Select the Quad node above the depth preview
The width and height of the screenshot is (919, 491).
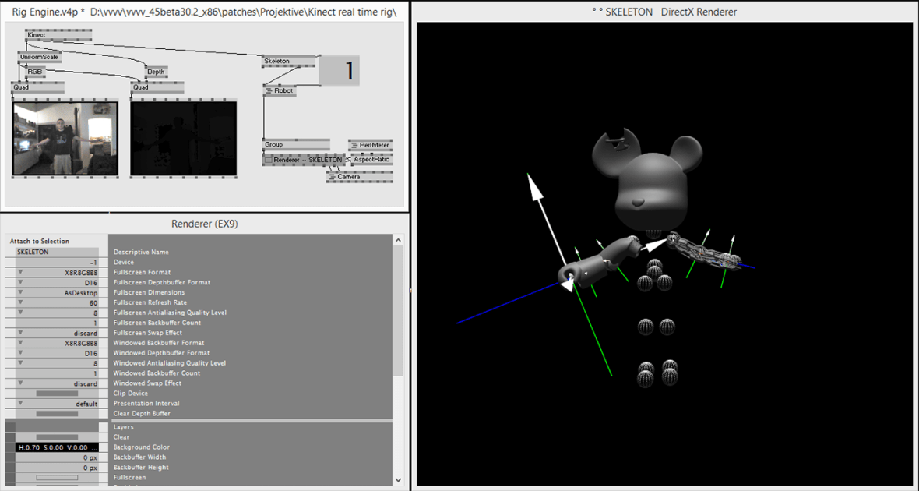(157, 87)
